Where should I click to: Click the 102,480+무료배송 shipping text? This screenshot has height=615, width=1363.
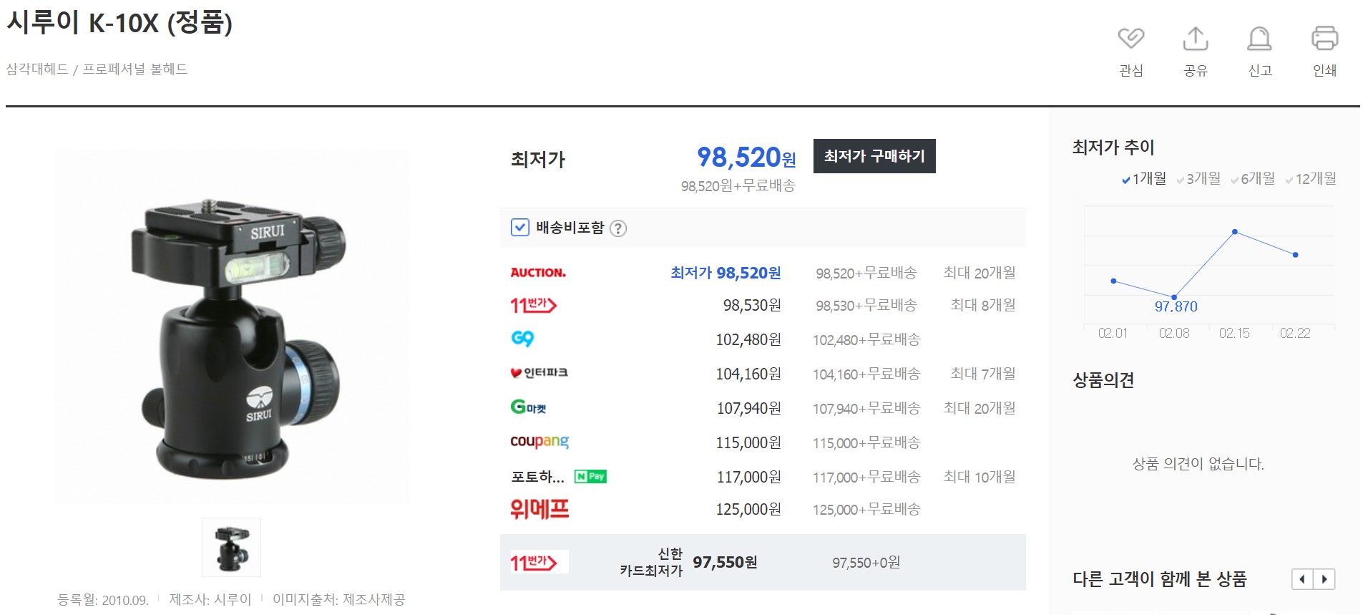(866, 340)
